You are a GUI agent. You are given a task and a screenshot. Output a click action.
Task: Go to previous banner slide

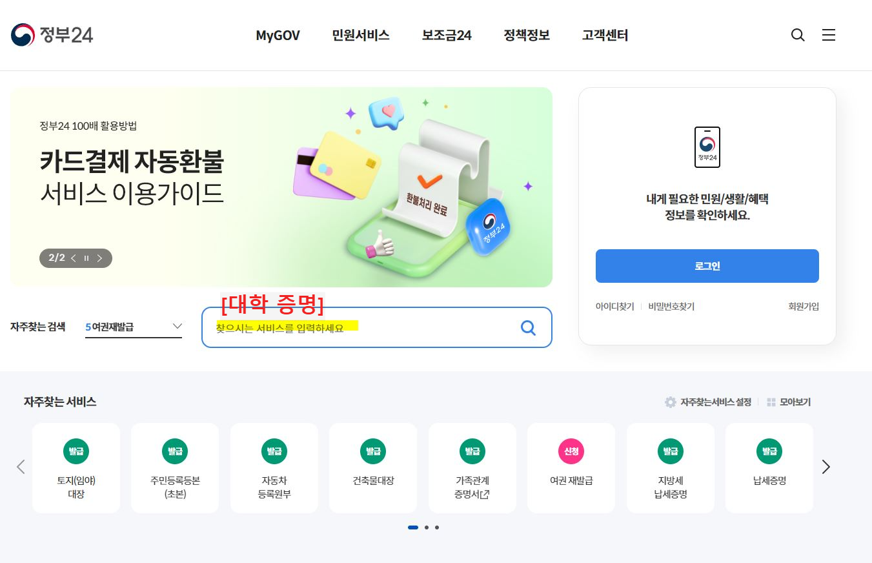74,258
